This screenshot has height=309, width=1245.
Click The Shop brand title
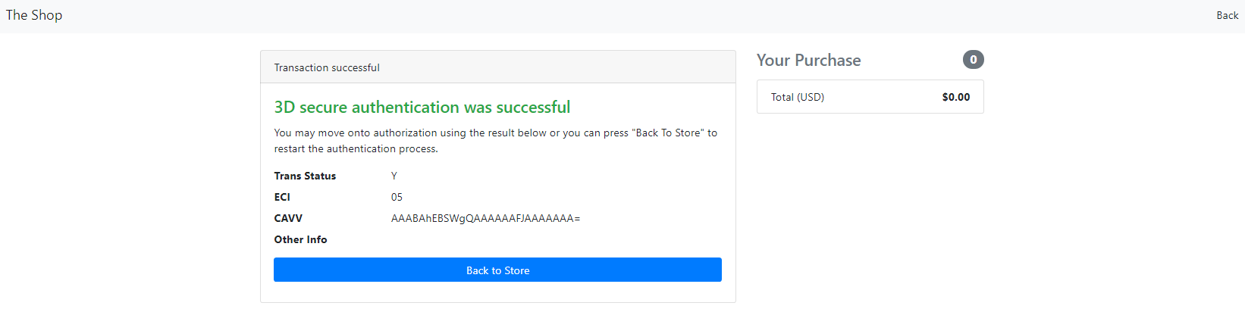point(34,15)
